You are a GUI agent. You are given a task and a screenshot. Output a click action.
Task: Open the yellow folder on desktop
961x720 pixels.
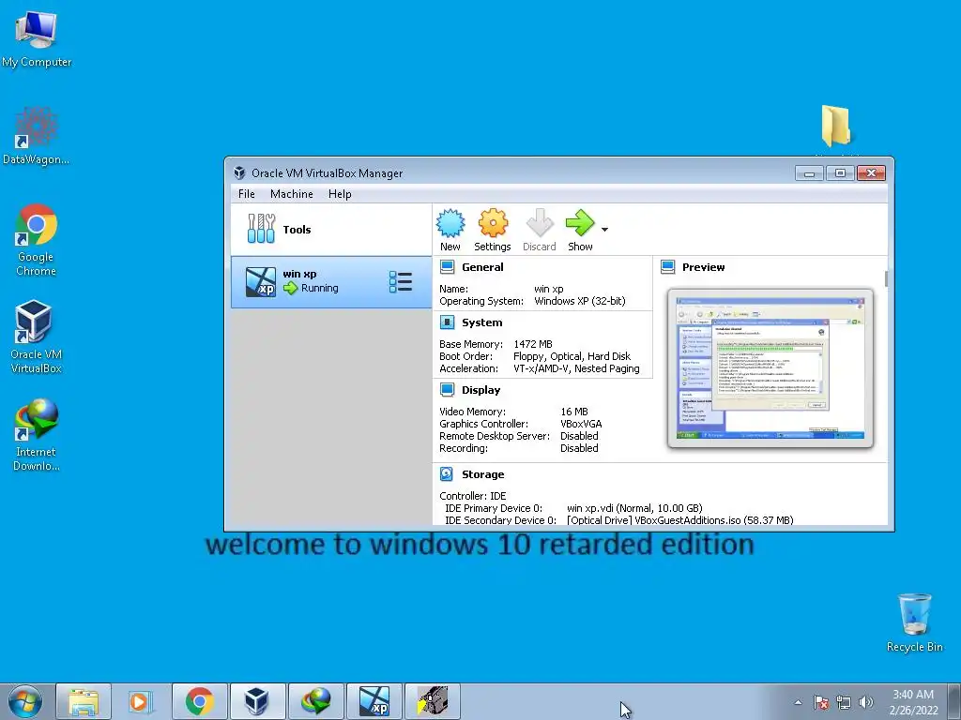point(836,127)
